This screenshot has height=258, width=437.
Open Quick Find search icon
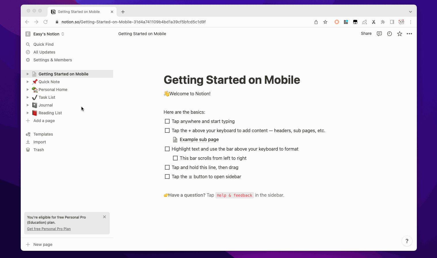coord(28,44)
